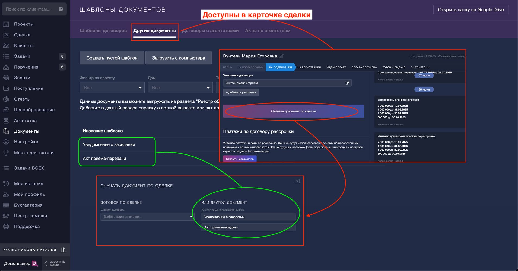Select the ОПЛАТА ПОЛУЧЕНА deal stage

tap(364, 67)
